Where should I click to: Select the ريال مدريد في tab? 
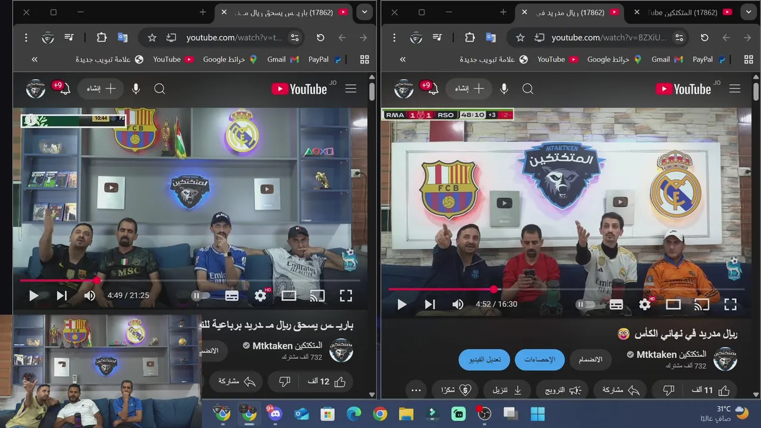coord(569,12)
